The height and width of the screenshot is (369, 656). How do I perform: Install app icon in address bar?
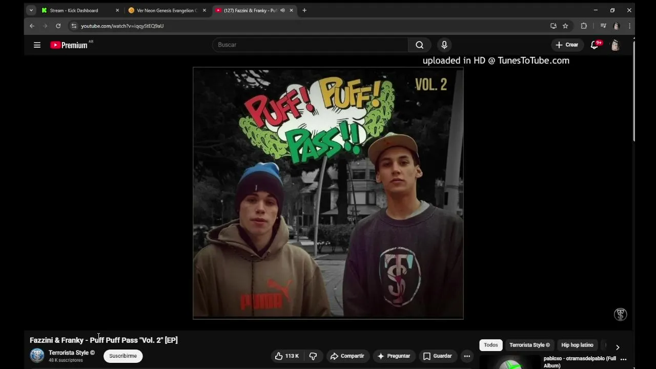click(x=553, y=26)
